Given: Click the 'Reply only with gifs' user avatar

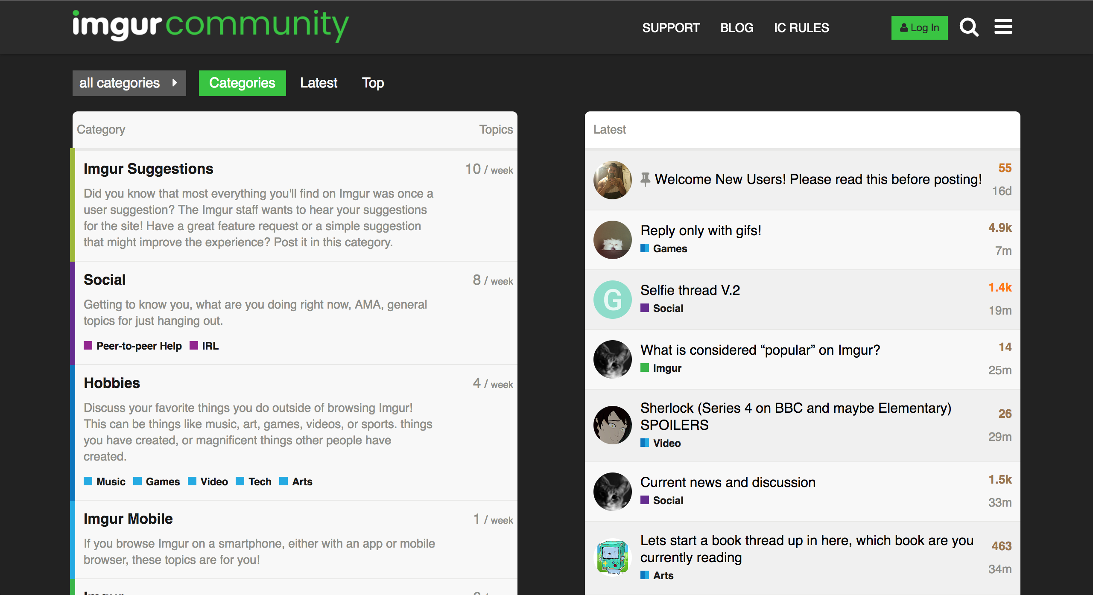Looking at the screenshot, I should [612, 239].
